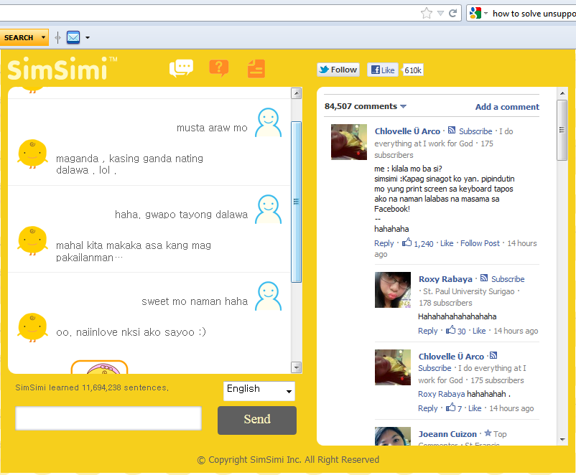Expand the SEARCH button dropdown arrow
The width and height of the screenshot is (576, 475).
coord(43,37)
